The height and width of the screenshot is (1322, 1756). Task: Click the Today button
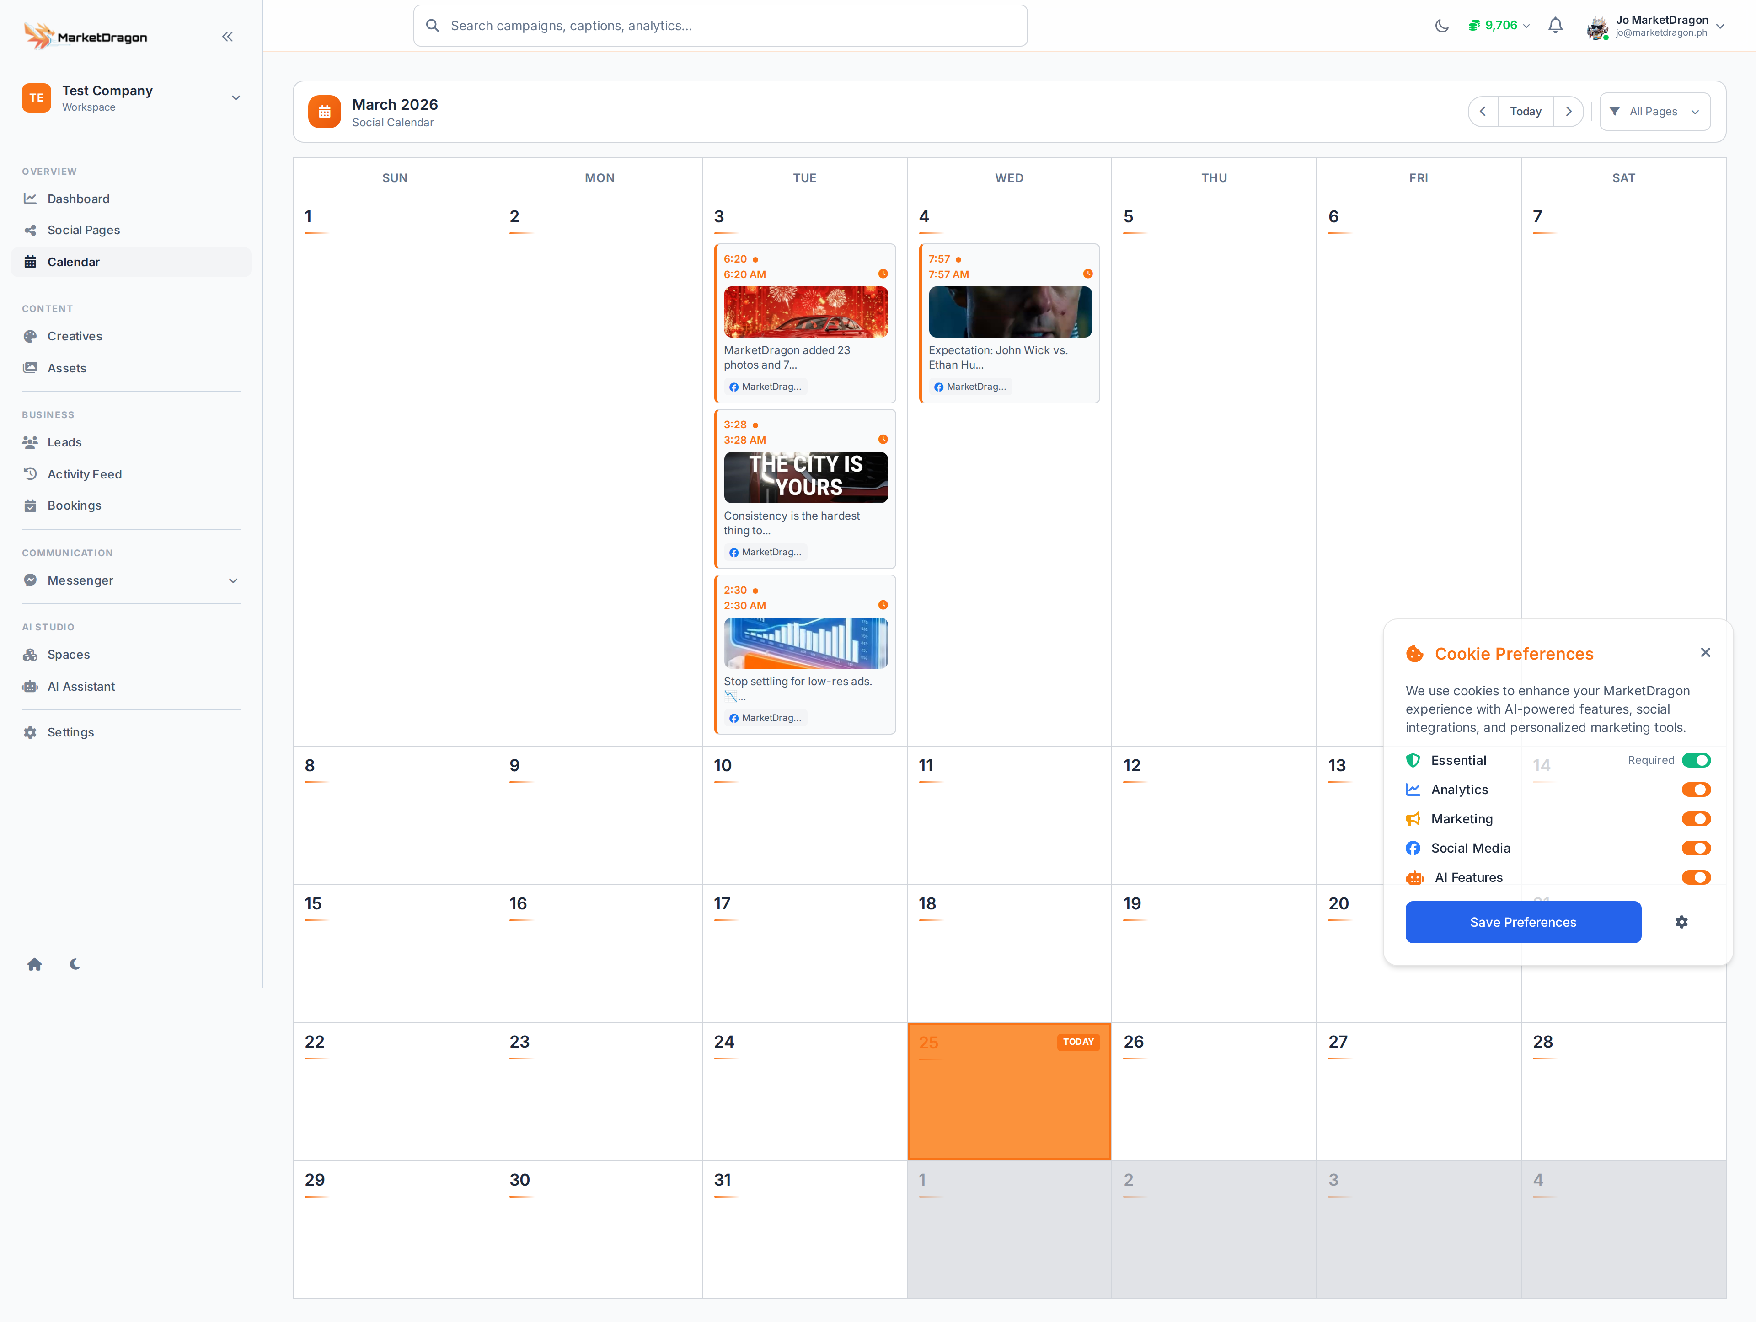(x=1525, y=111)
